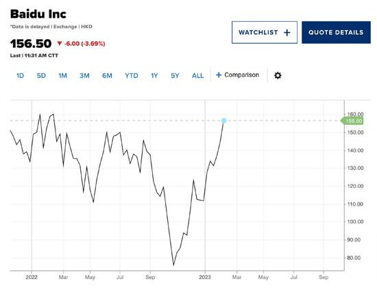Select the 1D time range

point(20,75)
